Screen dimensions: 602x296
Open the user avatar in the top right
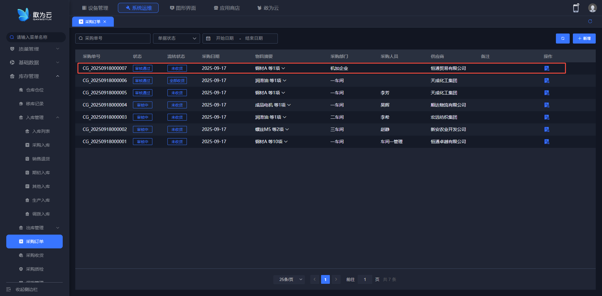coord(592,8)
